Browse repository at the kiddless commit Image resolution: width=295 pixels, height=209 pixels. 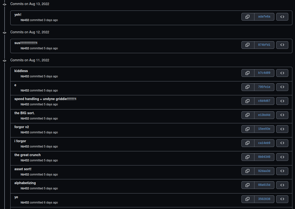pos(282,73)
